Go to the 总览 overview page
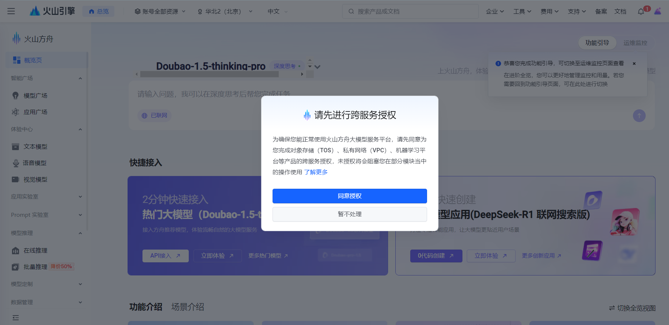 click(98, 11)
